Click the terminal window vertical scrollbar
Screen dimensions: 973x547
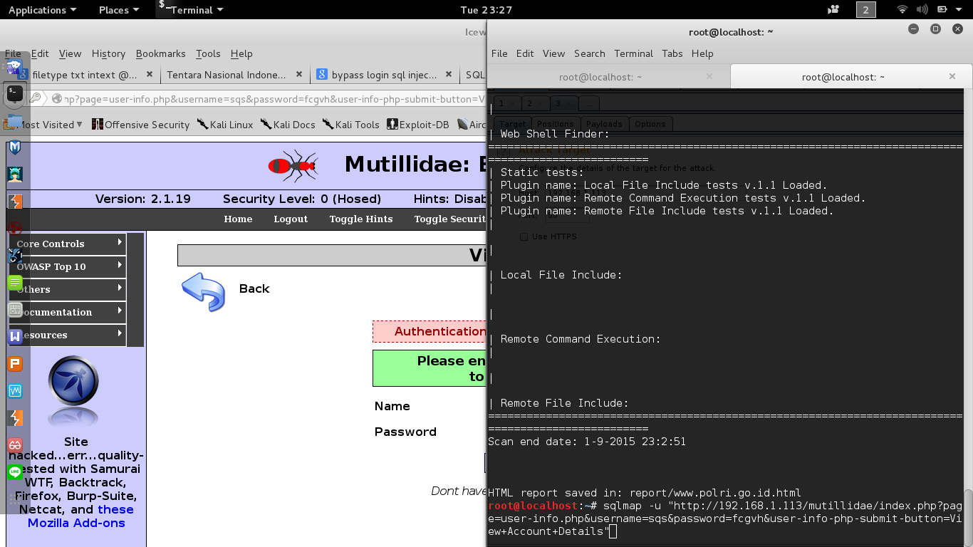[968, 517]
